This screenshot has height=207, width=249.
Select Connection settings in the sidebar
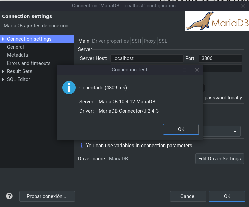pyautogui.click(x=37, y=39)
